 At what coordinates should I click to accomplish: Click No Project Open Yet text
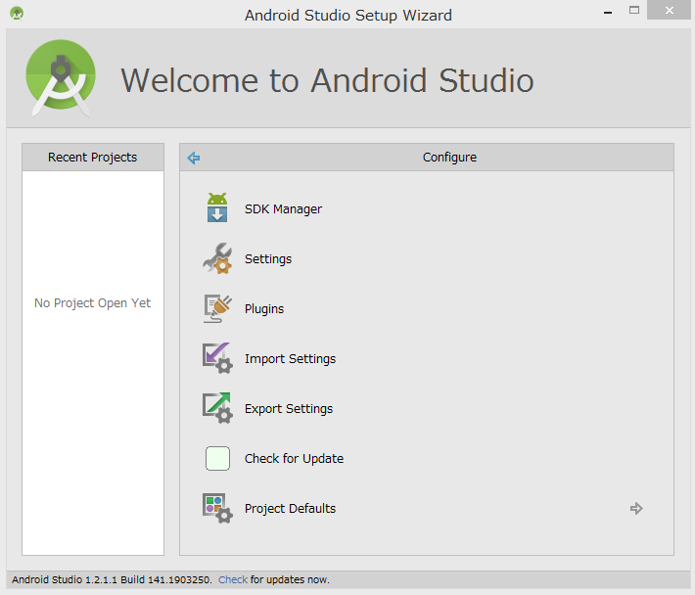[93, 303]
